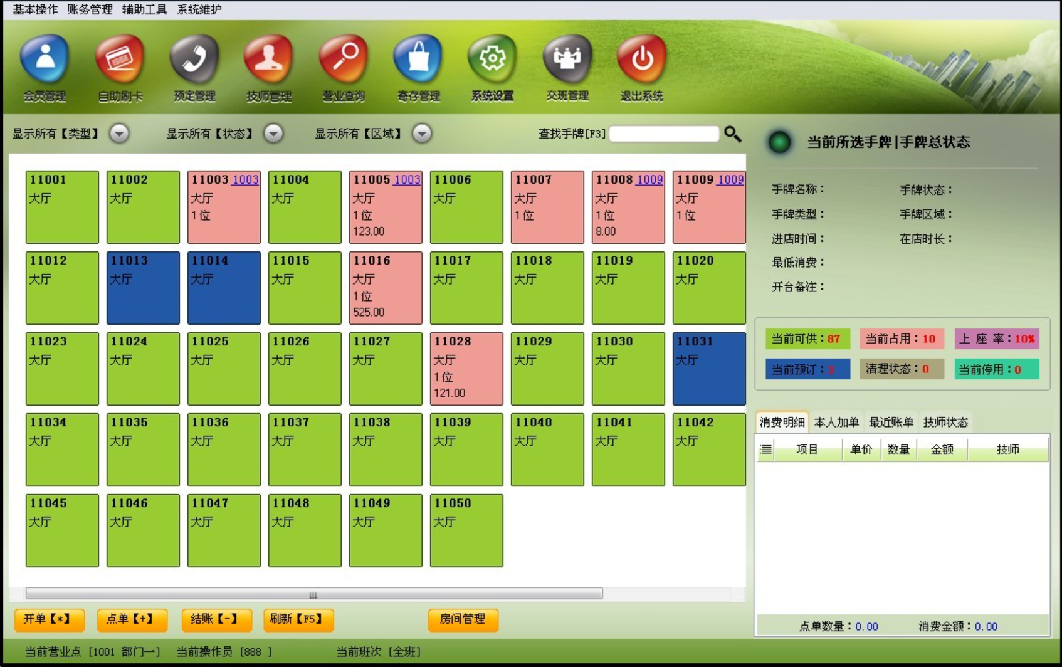Screen dimensions: 1062x667
Task: Select the blue reserved card 11014
Action: click(224, 288)
